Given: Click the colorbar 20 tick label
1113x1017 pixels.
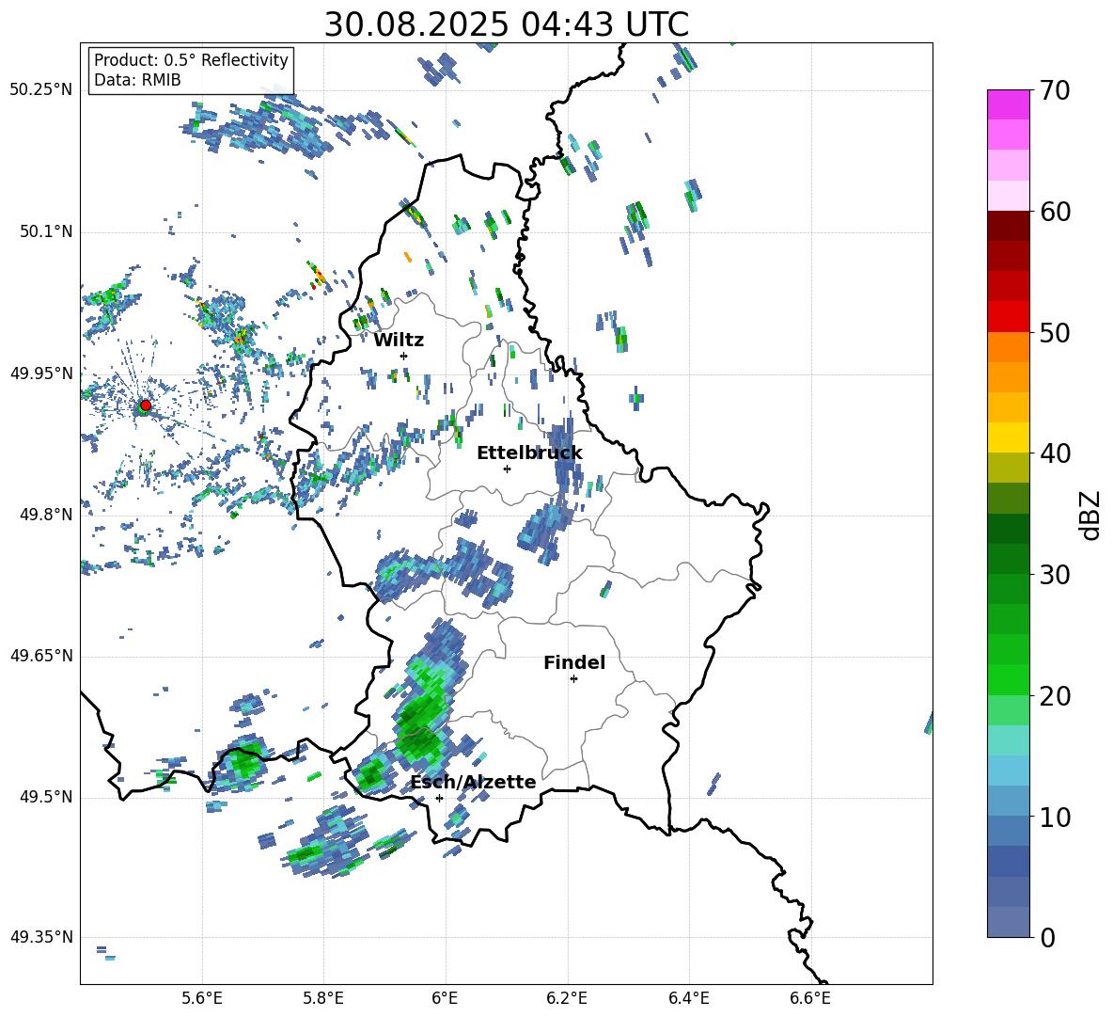Looking at the screenshot, I should pos(1055,695).
